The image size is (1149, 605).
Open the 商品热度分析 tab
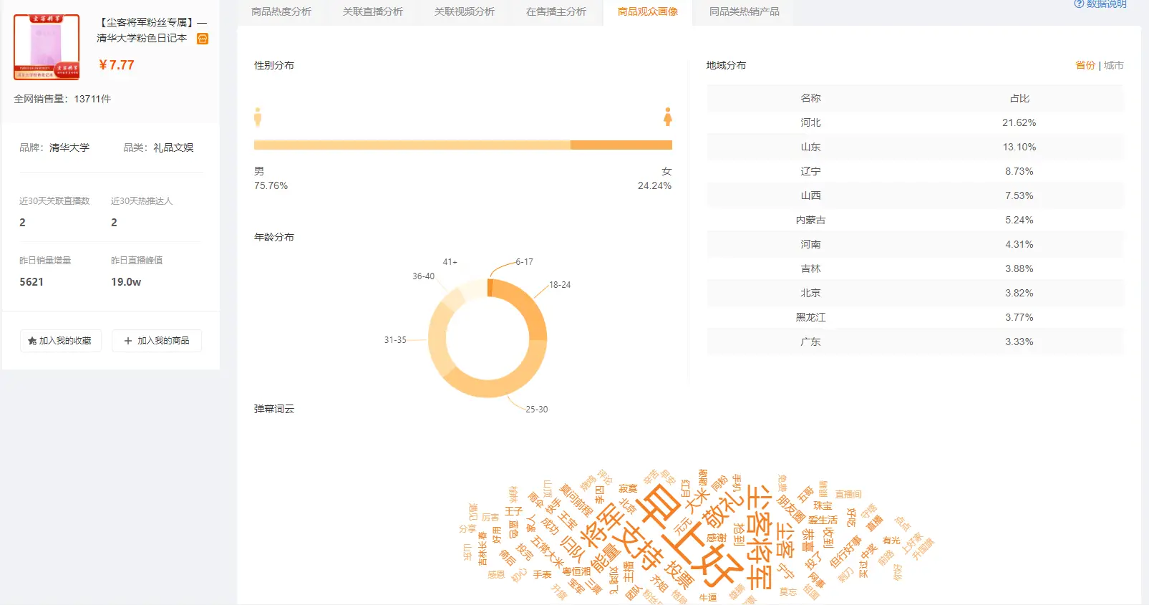tap(281, 11)
